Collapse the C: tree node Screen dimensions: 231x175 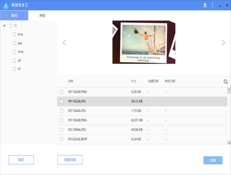pyautogui.click(x=5, y=25)
